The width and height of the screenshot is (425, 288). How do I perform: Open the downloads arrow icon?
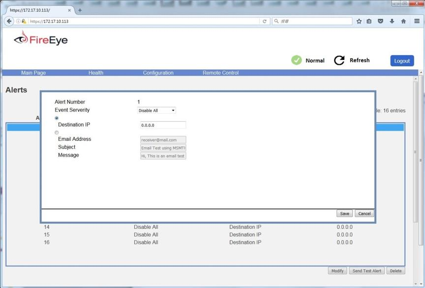tap(392, 21)
